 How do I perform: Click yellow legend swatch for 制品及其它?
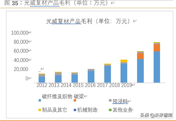click(40, 110)
